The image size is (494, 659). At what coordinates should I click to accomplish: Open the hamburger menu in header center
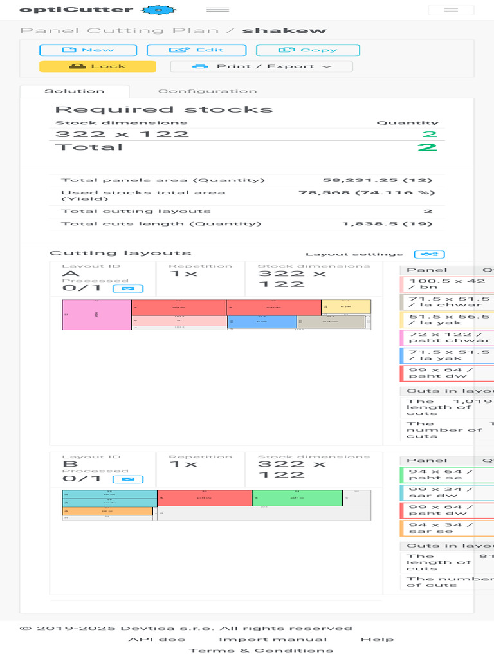pyautogui.click(x=217, y=9)
